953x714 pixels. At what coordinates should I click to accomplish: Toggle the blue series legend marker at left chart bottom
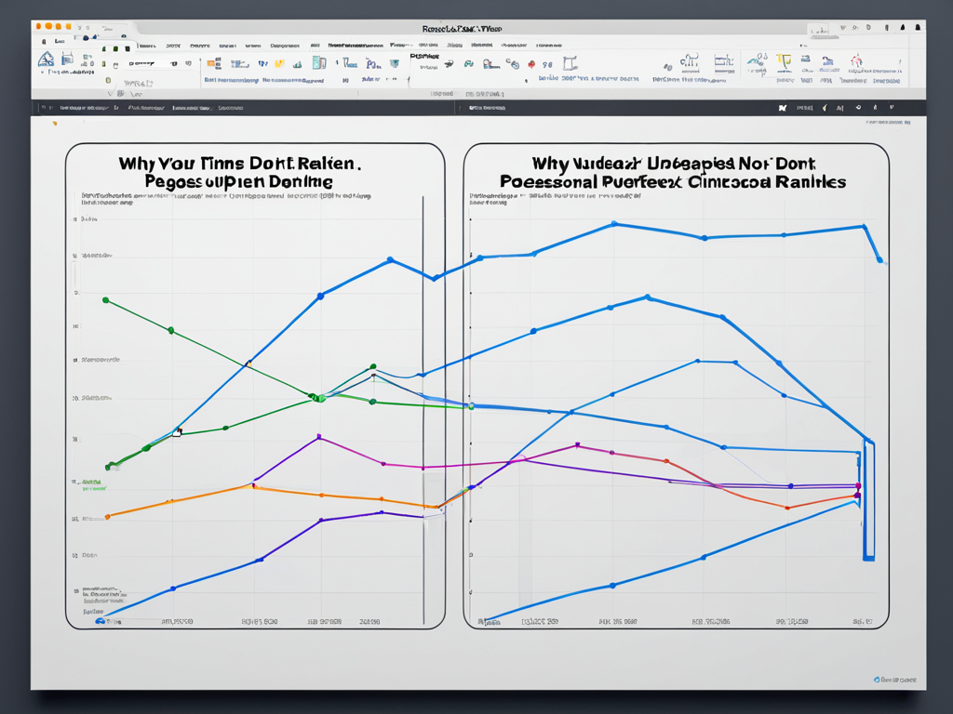coord(100,621)
